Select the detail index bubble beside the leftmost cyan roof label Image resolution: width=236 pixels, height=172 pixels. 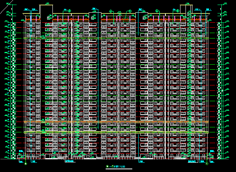pyautogui.click(x=69, y=11)
